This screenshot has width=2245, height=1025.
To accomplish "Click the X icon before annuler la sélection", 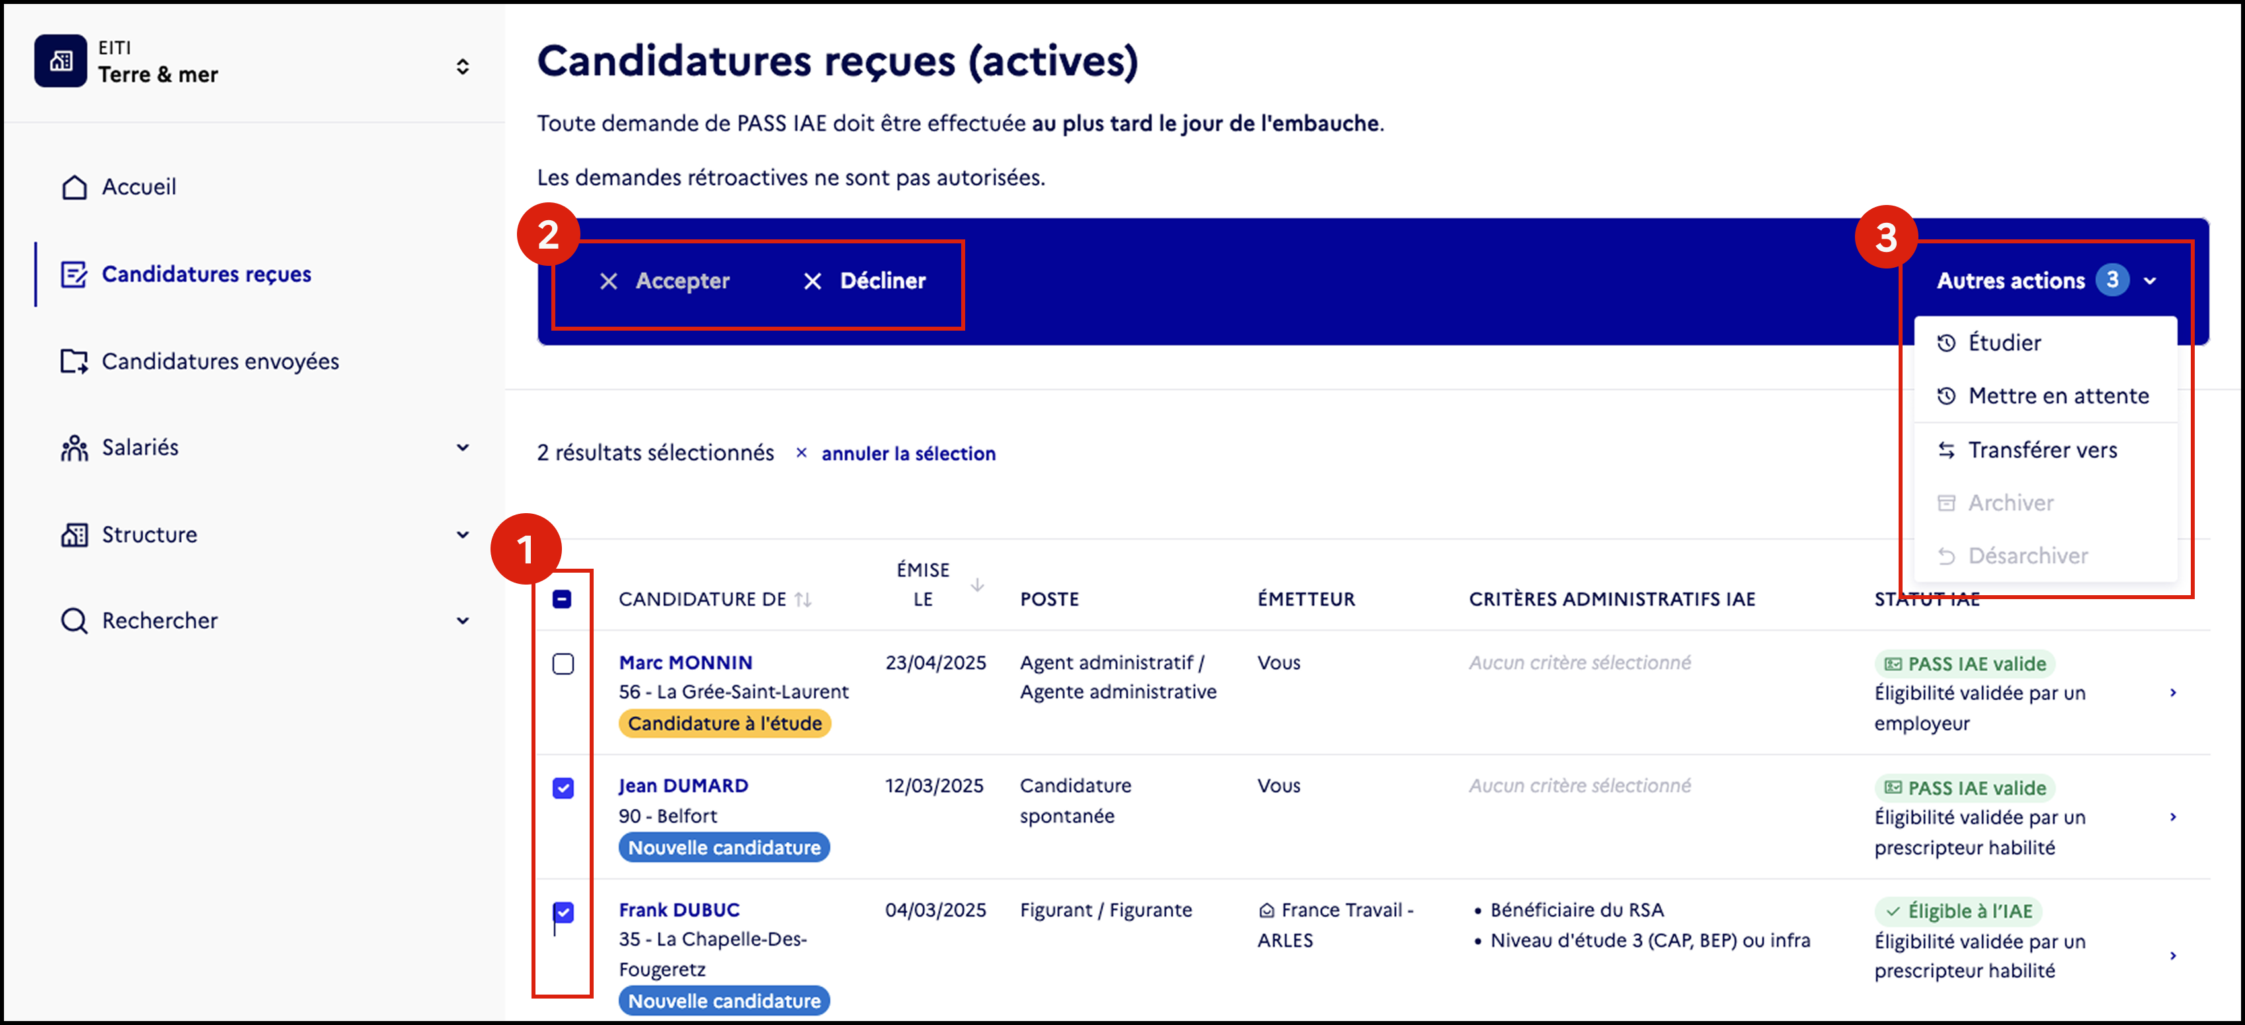I will point(801,453).
